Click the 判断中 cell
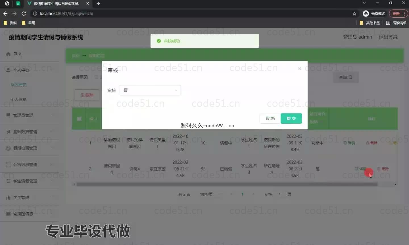 (317, 143)
